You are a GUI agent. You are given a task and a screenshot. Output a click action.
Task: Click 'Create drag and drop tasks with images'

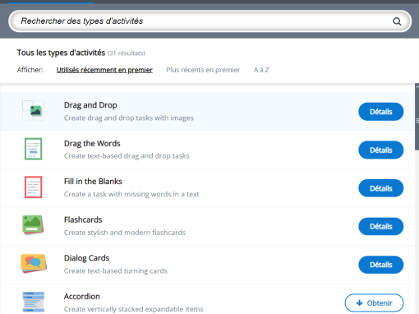(x=129, y=118)
